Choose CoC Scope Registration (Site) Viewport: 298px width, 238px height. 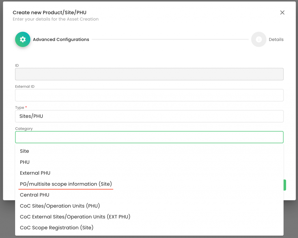[x=56, y=228]
